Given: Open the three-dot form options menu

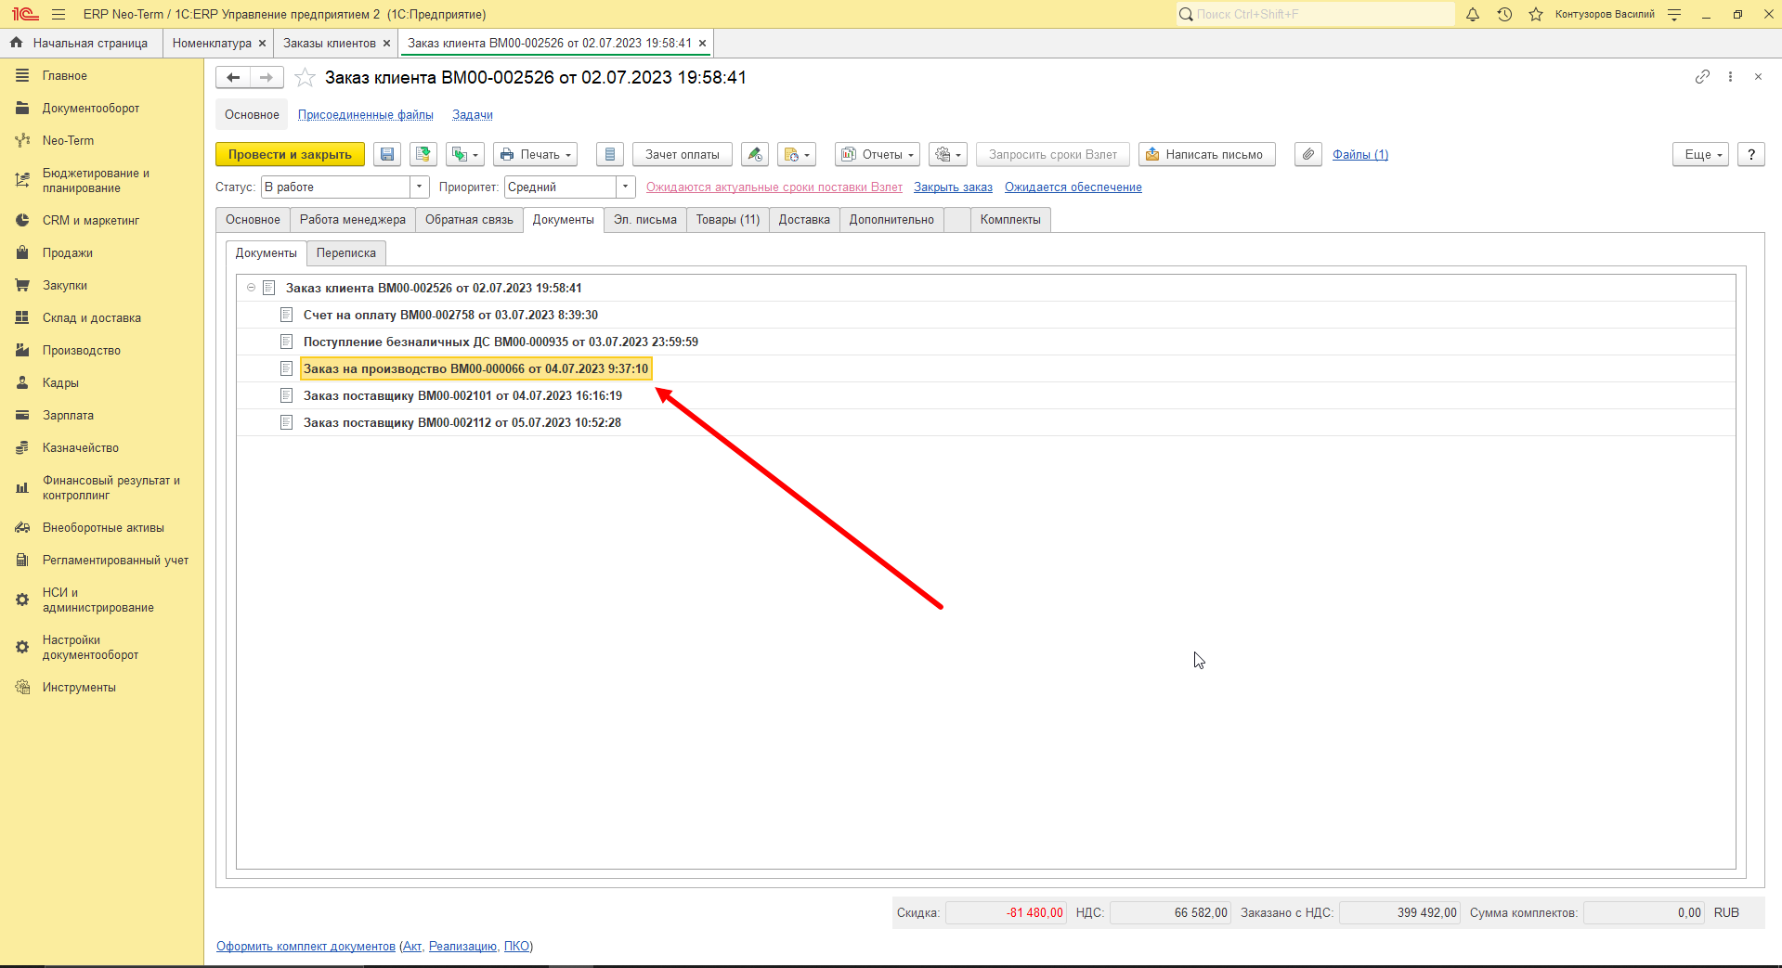Looking at the screenshot, I should (1730, 77).
